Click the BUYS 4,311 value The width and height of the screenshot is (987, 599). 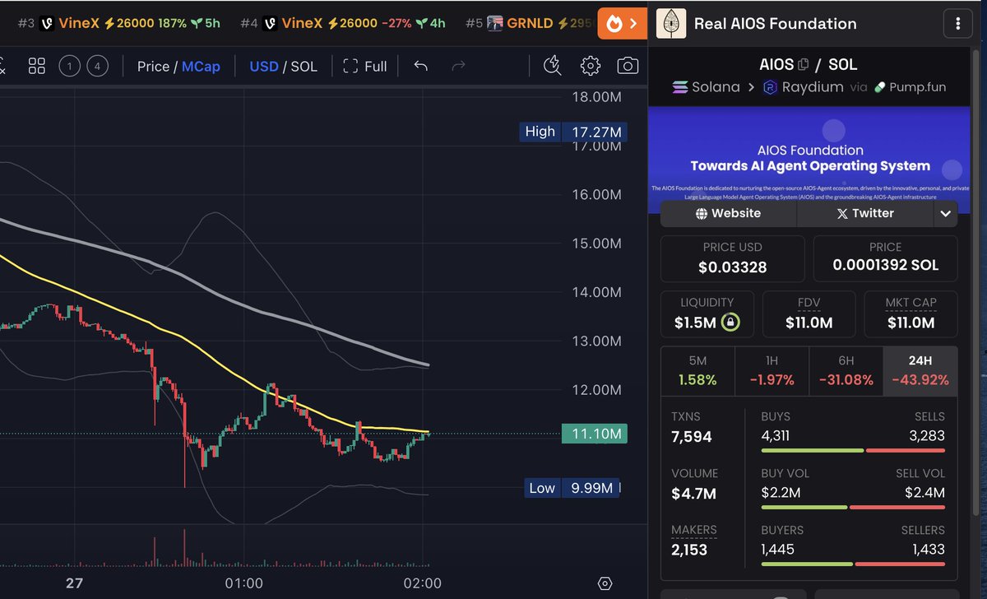coord(776,436)
